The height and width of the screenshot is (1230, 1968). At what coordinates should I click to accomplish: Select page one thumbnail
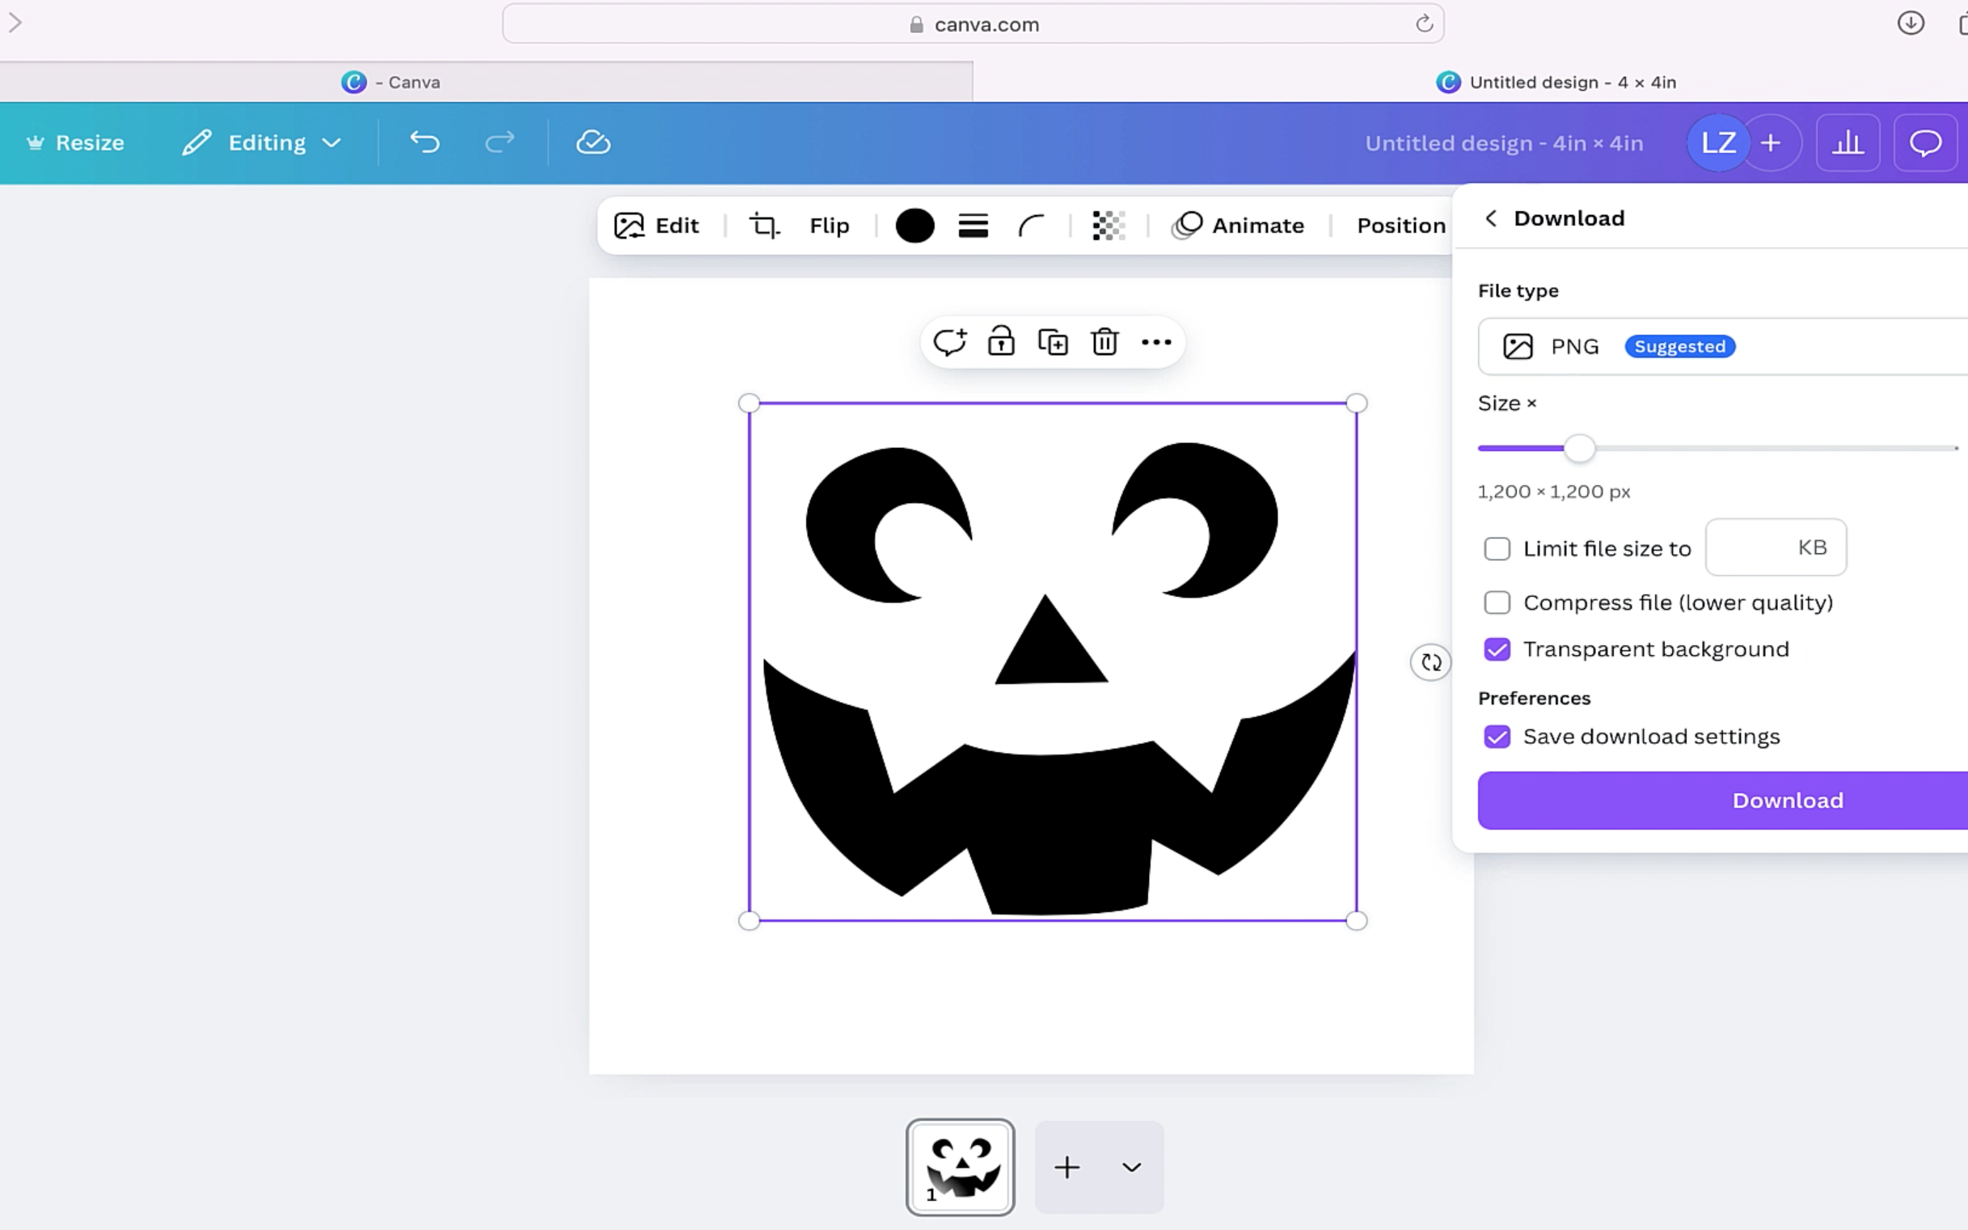point(960,1167)
